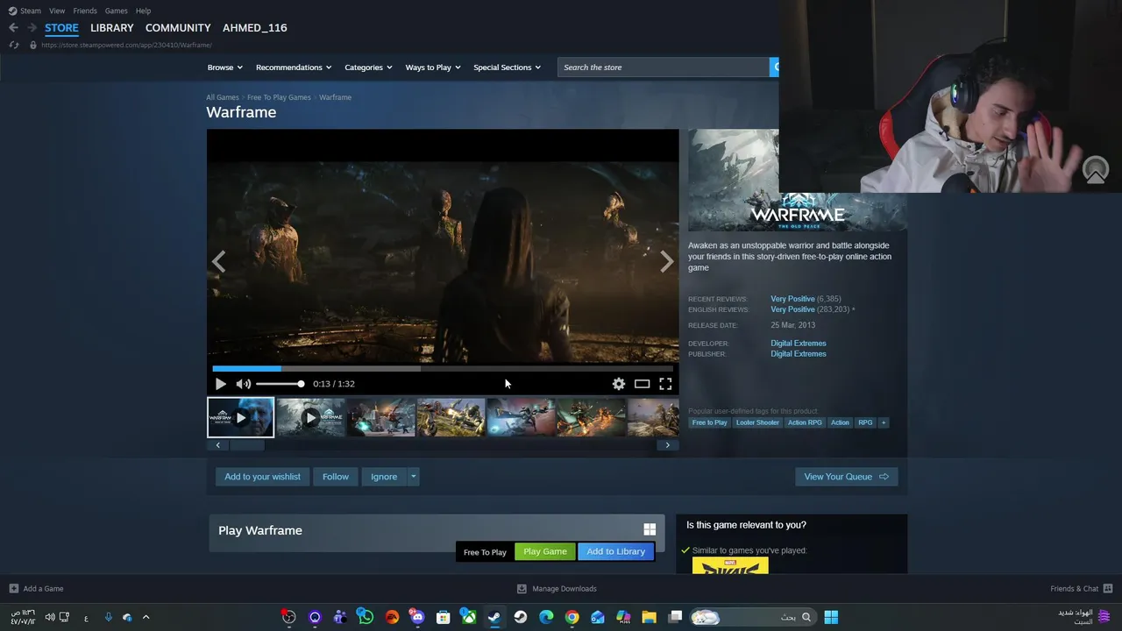Image resolution: width=1122 pixels, height=631 pixels.
Task: Open Google Chrome from the taskbar
Action: click(x=572, y=617)
